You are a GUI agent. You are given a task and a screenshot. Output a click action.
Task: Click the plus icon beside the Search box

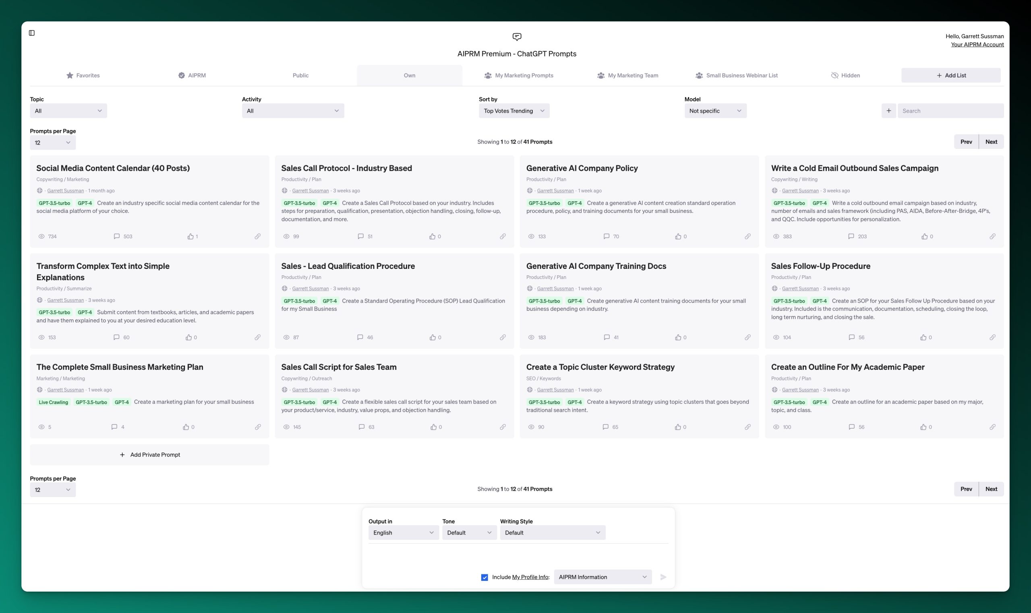pyautogui.click(x=889, y=110)
